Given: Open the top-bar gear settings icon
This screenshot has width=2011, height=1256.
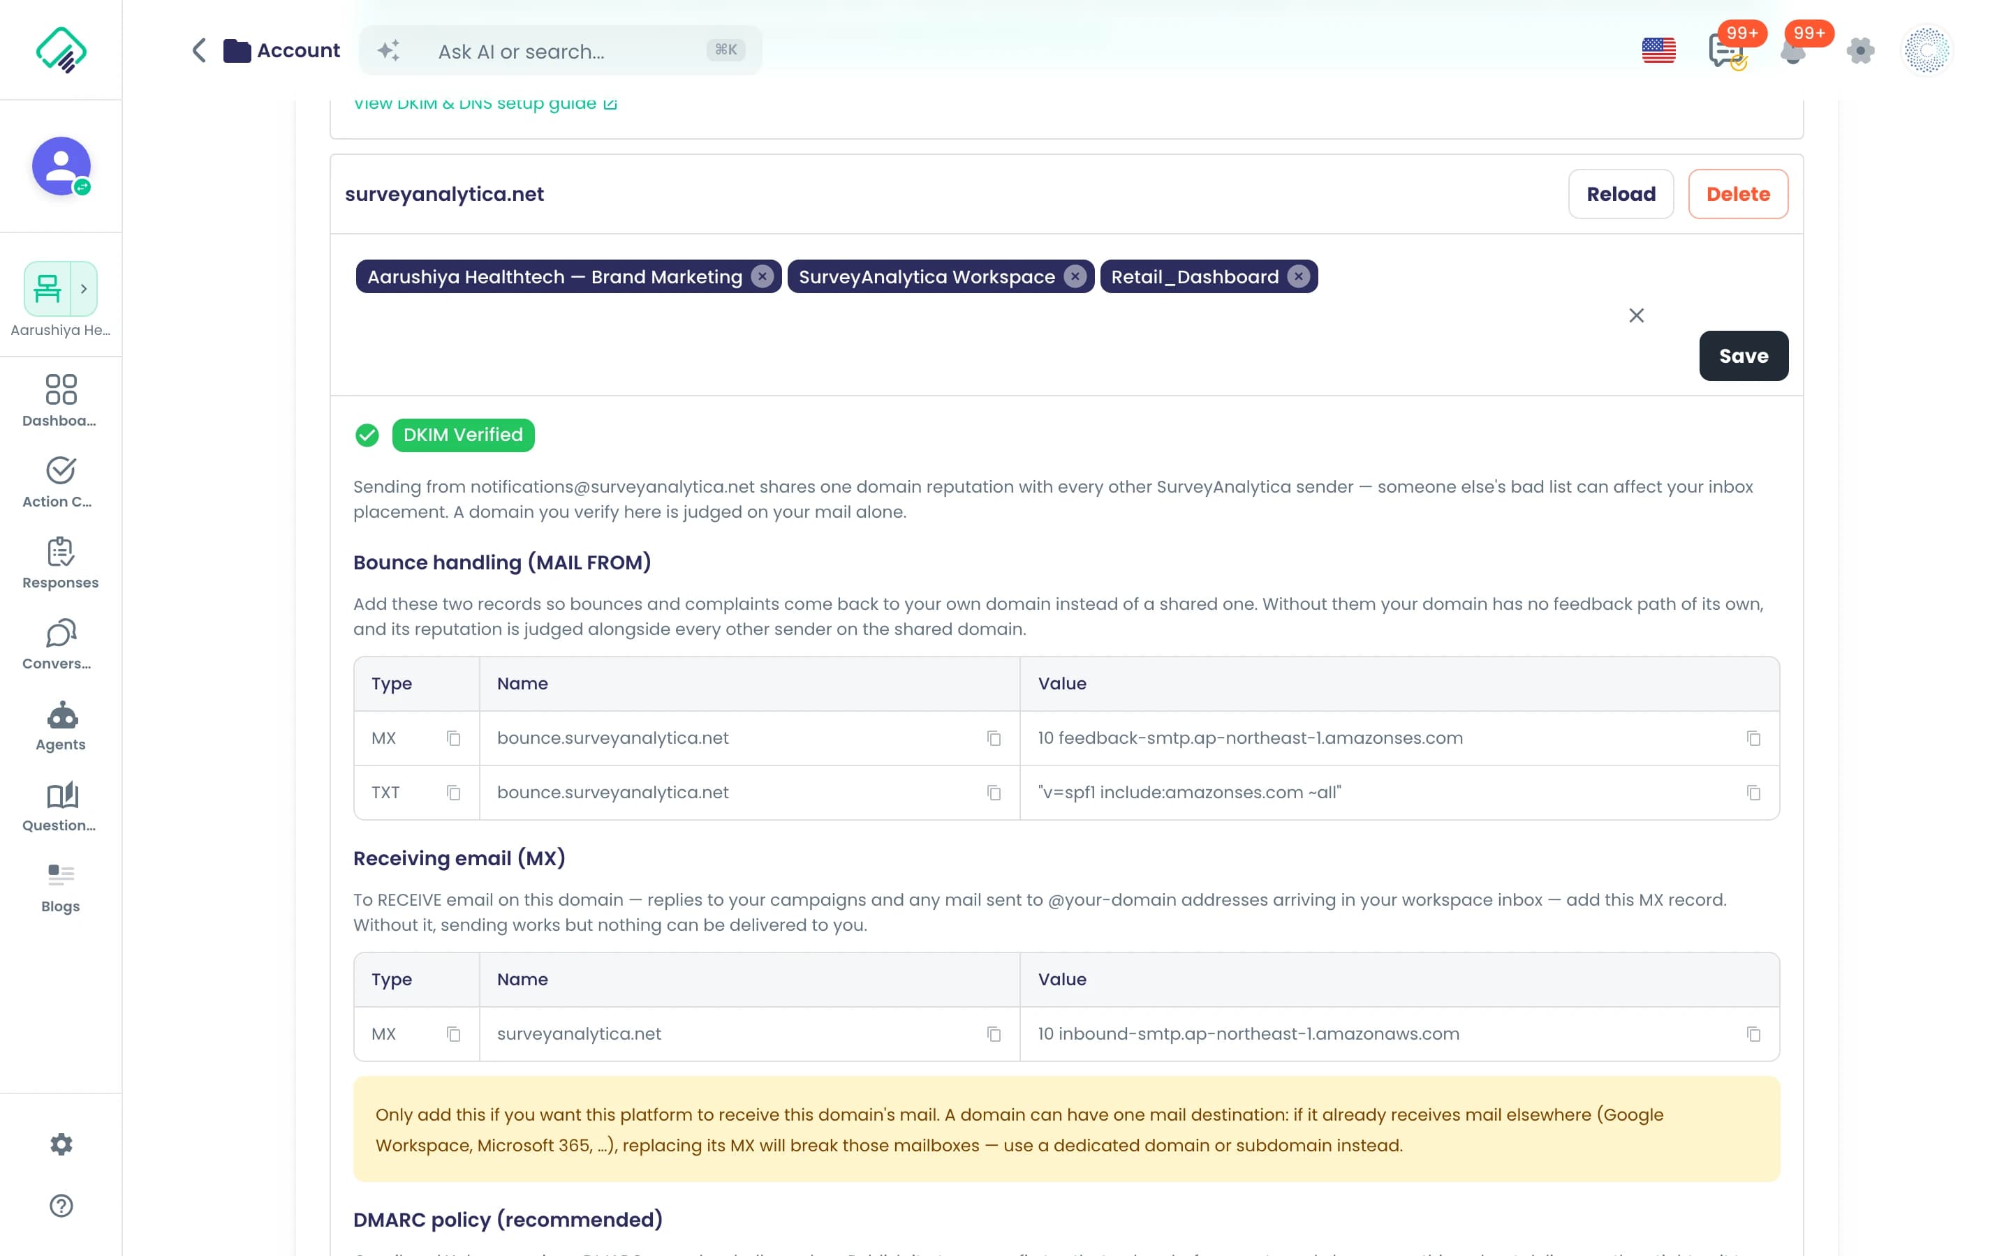Looking at the screenshot, I should point(1859,51).
